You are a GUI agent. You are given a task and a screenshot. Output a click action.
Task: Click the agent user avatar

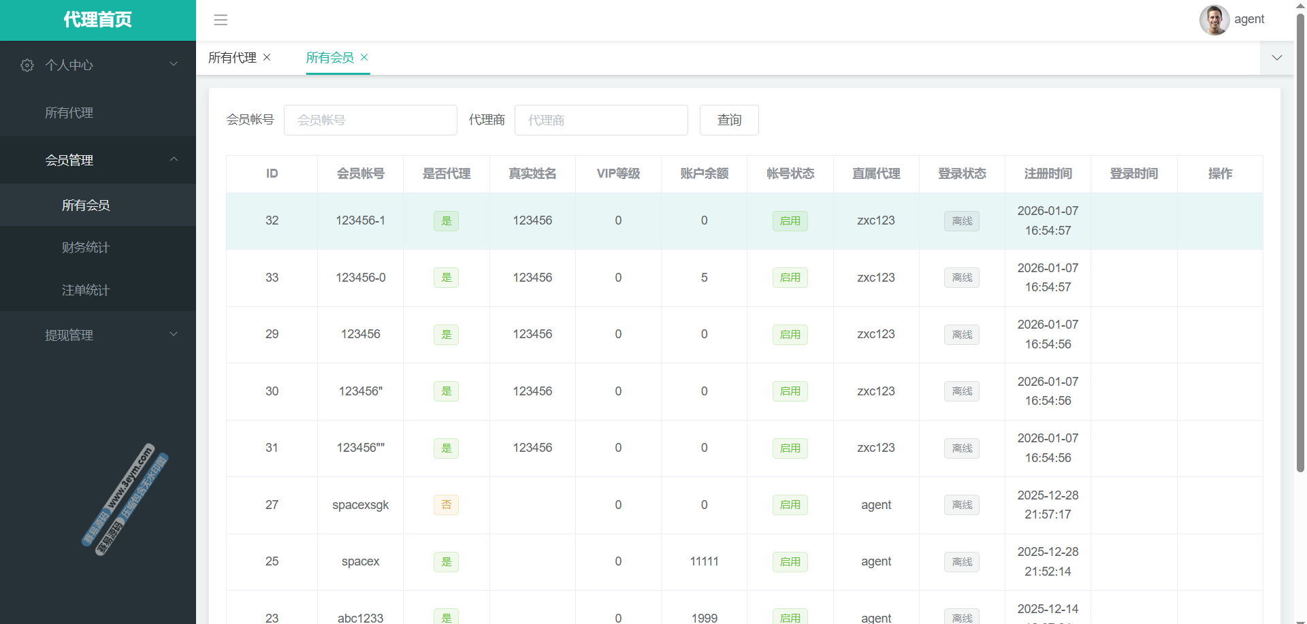coord(1214,20)
